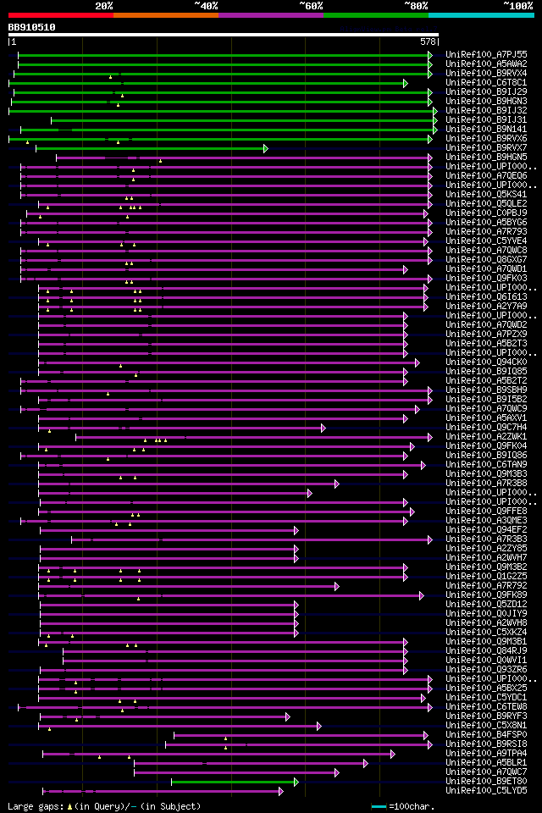This screenshot has height=813, width=542.
Task: Select hit UniRef100_B9RVX4
Action: point(486,73)
